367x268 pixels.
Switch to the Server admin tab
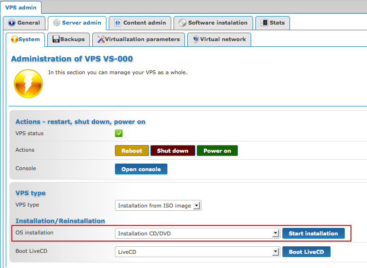tap(77, 23)
